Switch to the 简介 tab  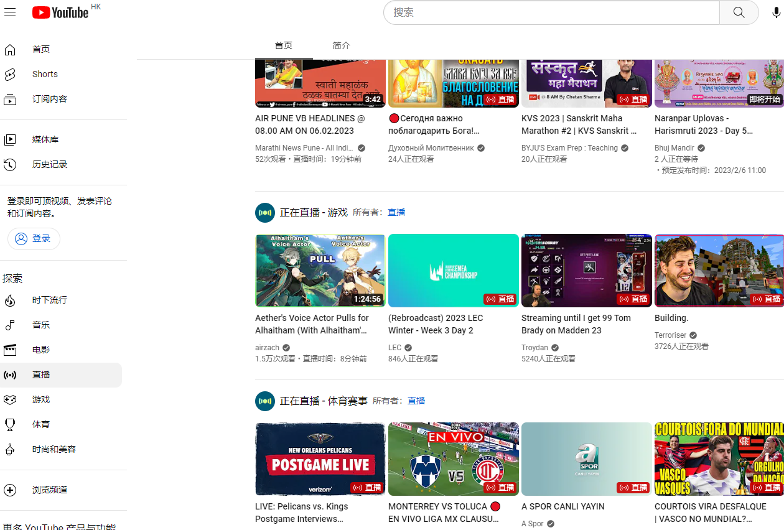(x=341, y=45)
